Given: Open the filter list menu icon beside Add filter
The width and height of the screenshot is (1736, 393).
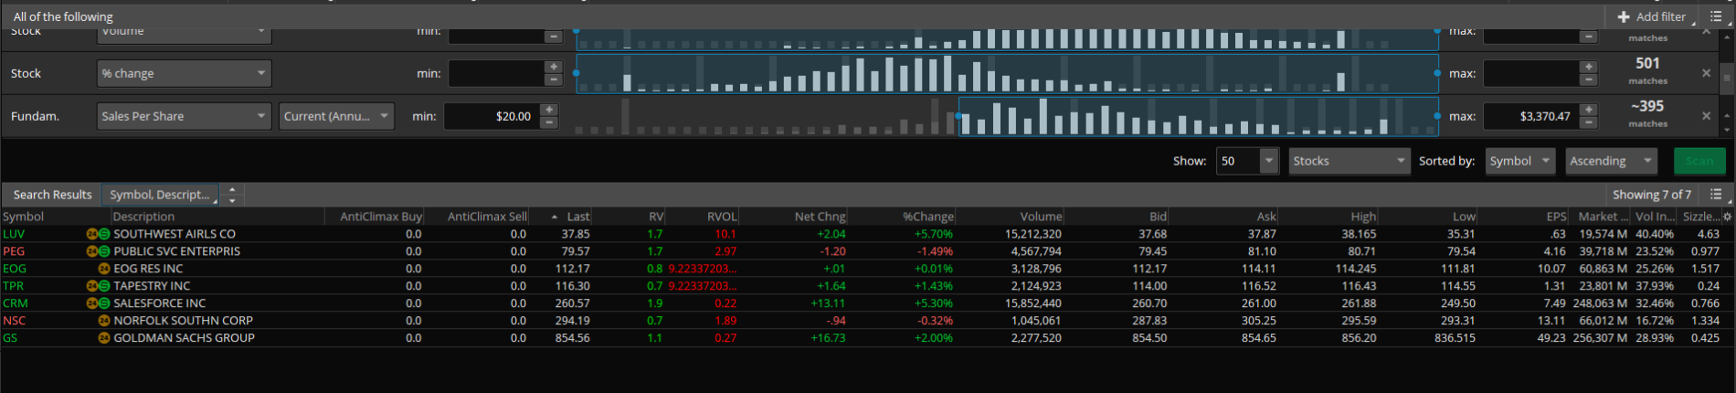Looking at the screenshot, I should tap(1716, 16).
